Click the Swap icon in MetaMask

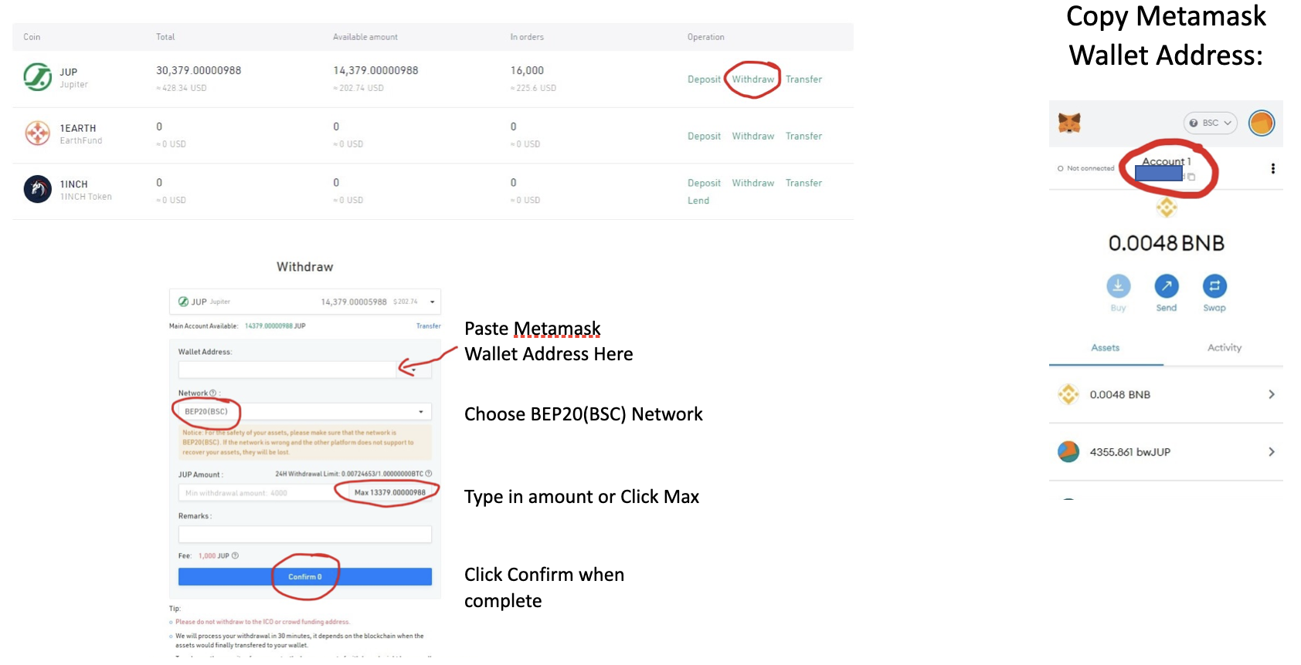1214,286
